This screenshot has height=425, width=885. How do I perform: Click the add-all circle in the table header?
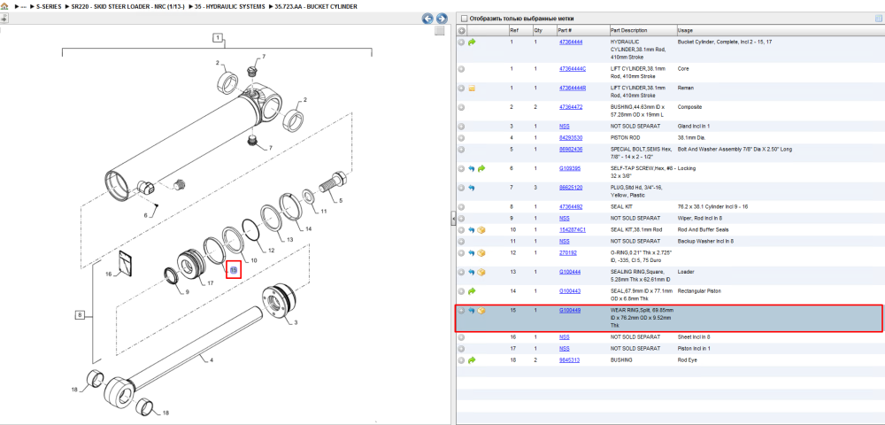pos(461,30)
